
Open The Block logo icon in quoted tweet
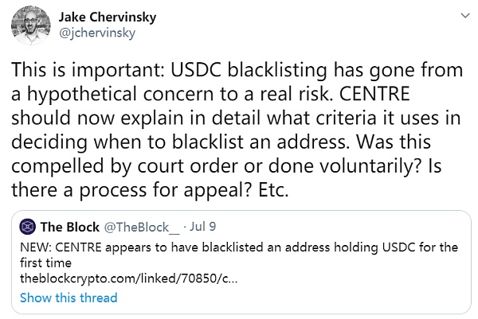(29, 225)
